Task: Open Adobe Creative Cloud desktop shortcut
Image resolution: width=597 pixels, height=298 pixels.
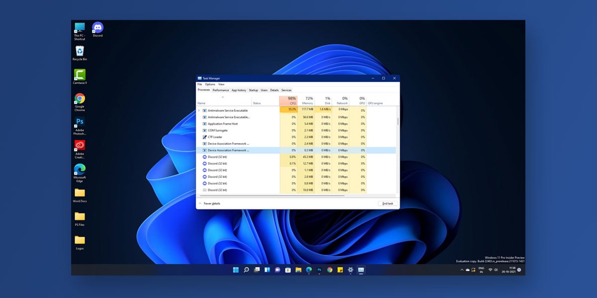Action: coord(80,149)
